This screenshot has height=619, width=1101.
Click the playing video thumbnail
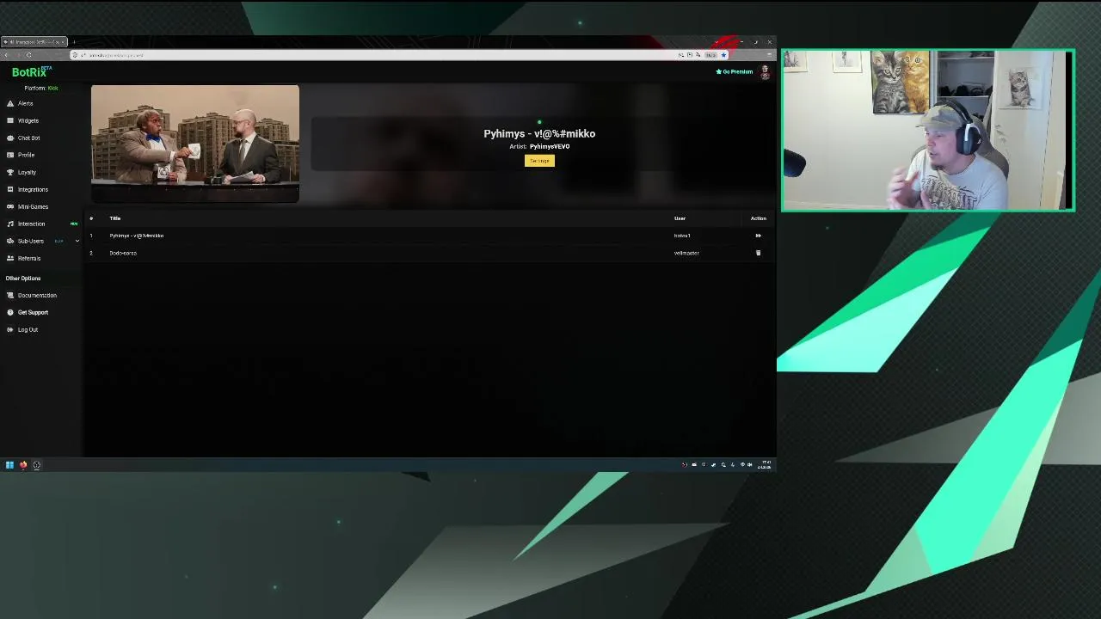coord(195,144)
